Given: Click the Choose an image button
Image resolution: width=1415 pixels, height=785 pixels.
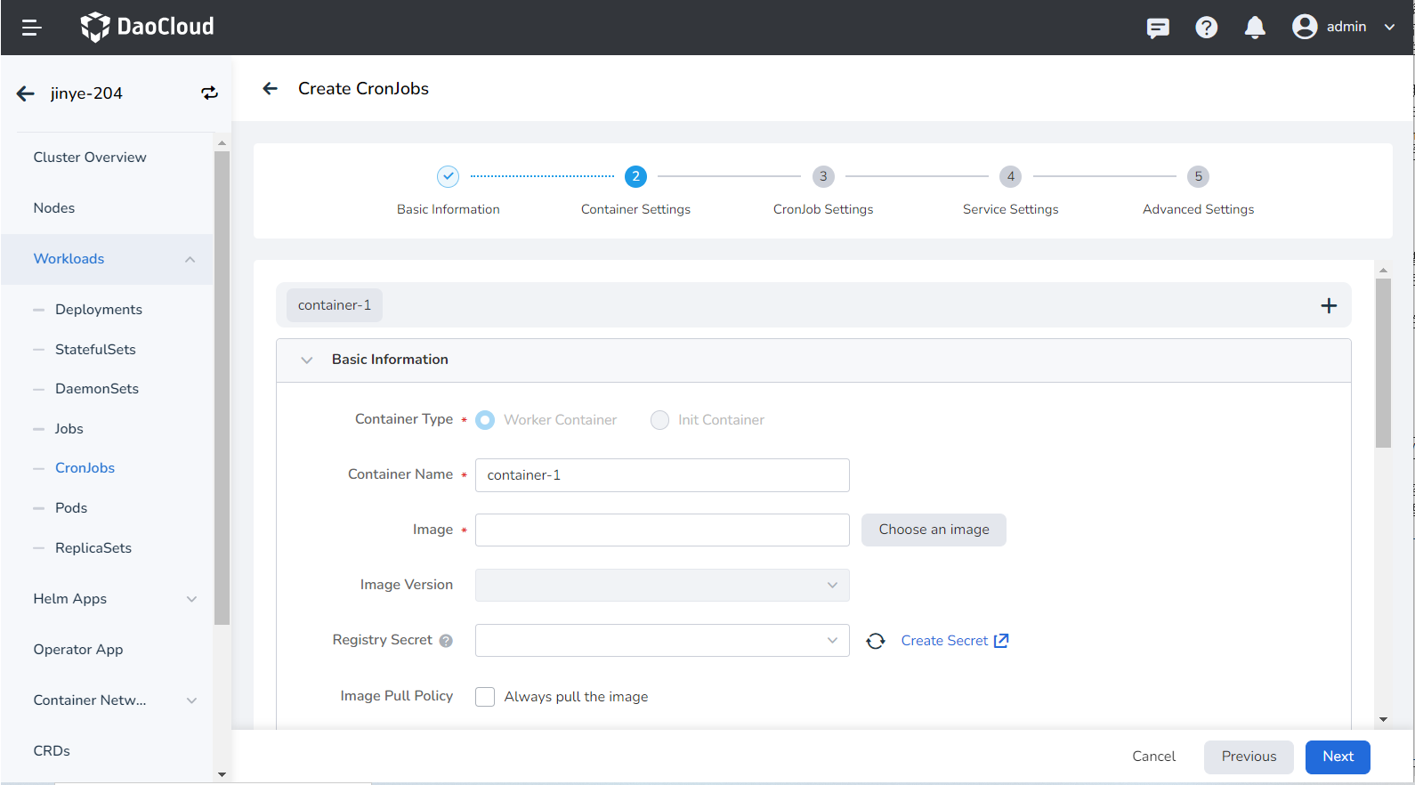Looking at the screenshot, I should pyautogui.click(x=934, y=530).
